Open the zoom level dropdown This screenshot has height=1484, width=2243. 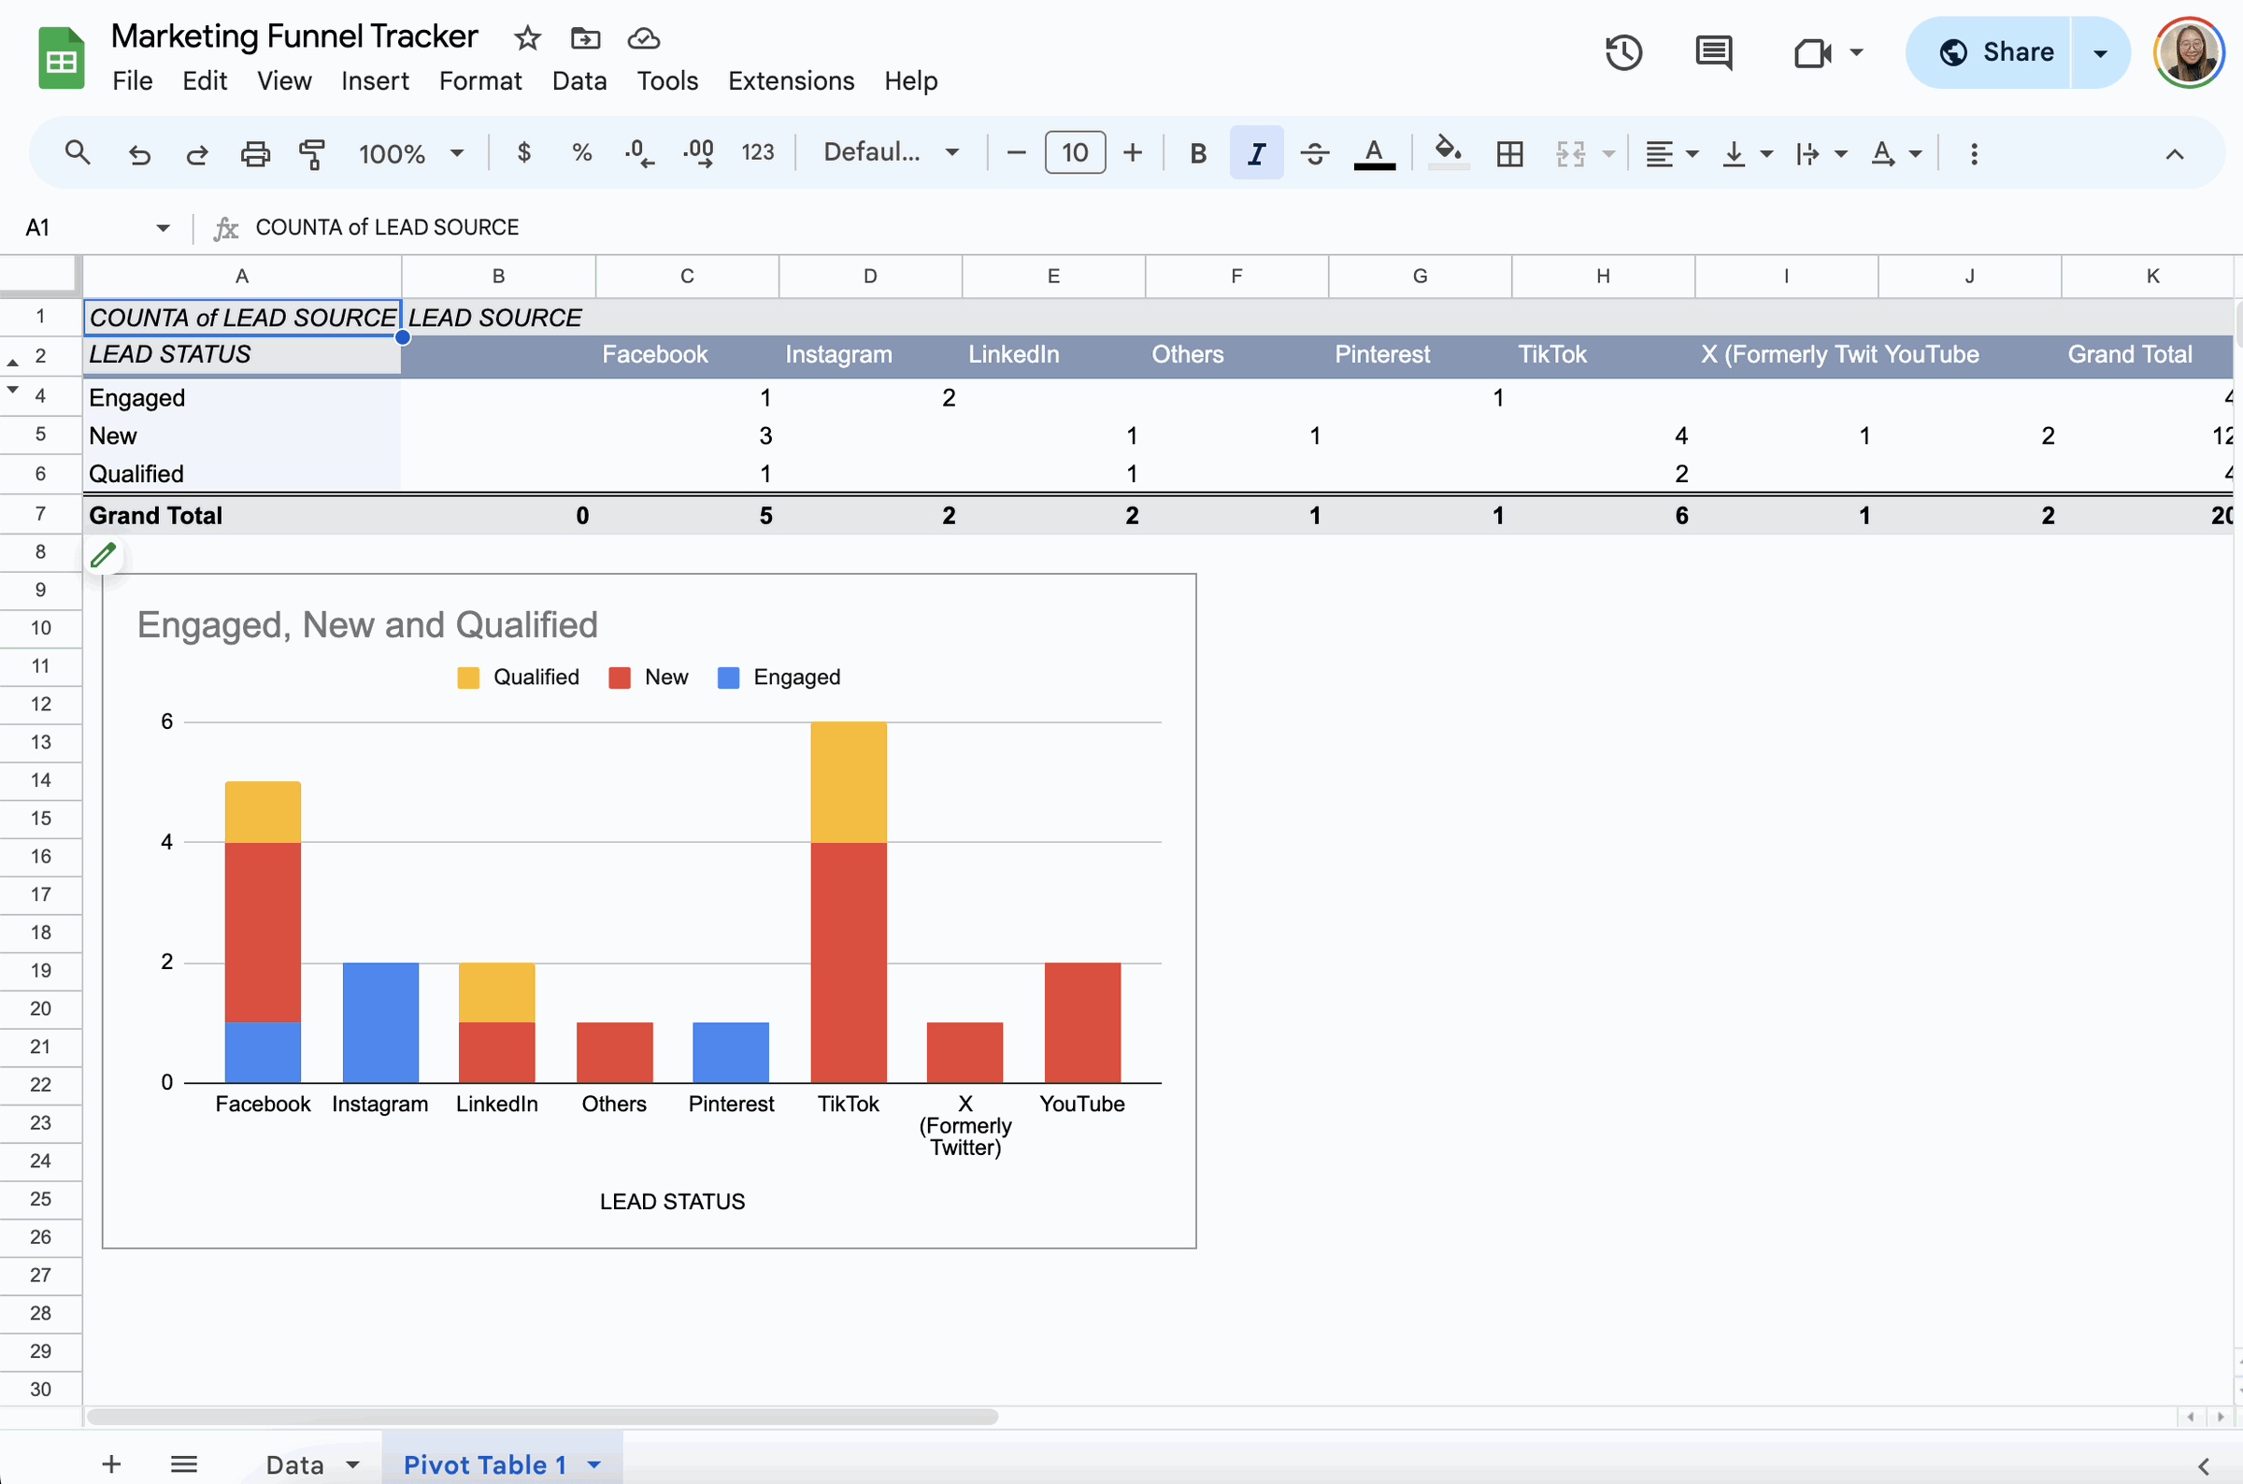pos(410,152)
